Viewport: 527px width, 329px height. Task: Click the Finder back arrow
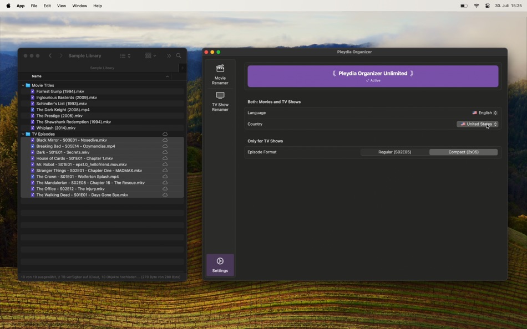pyautogui.click(x=50, y=56)
